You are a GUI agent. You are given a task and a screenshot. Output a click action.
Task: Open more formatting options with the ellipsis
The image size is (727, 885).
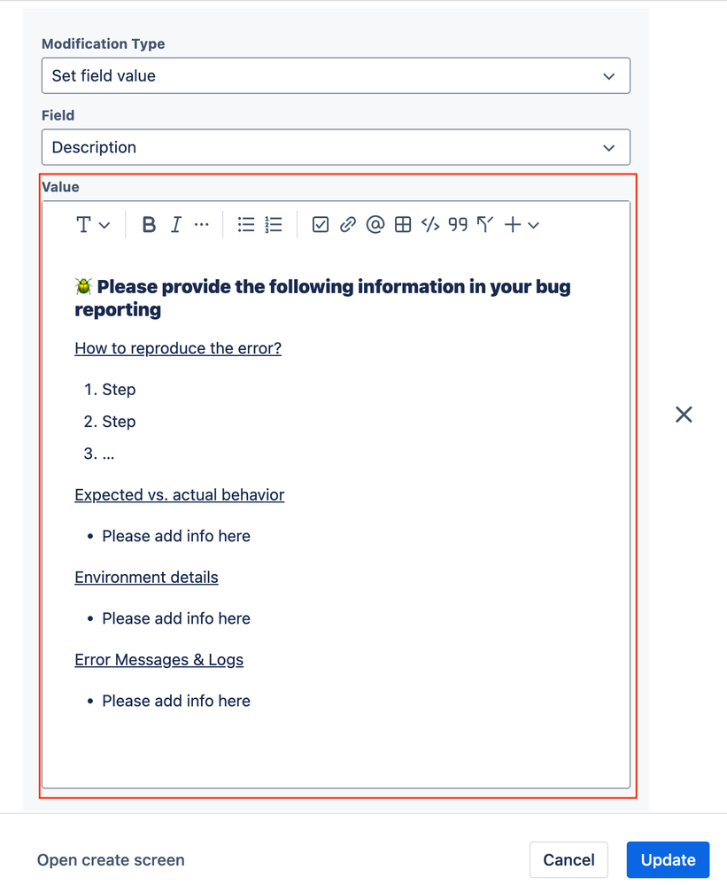(201, 224)
